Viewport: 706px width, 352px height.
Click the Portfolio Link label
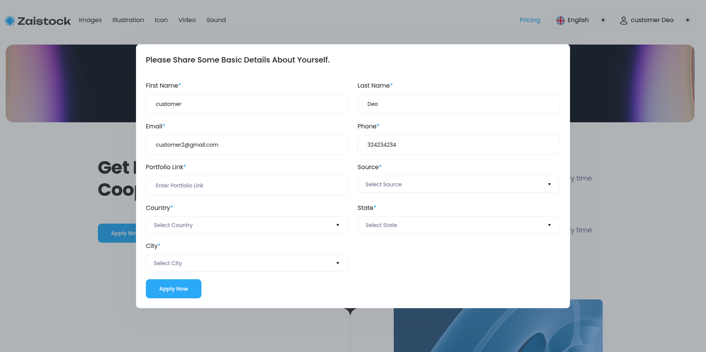click(166, 167)
